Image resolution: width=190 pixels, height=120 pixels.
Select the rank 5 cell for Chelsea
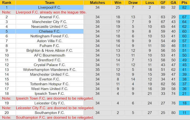(x=7, y=31)
